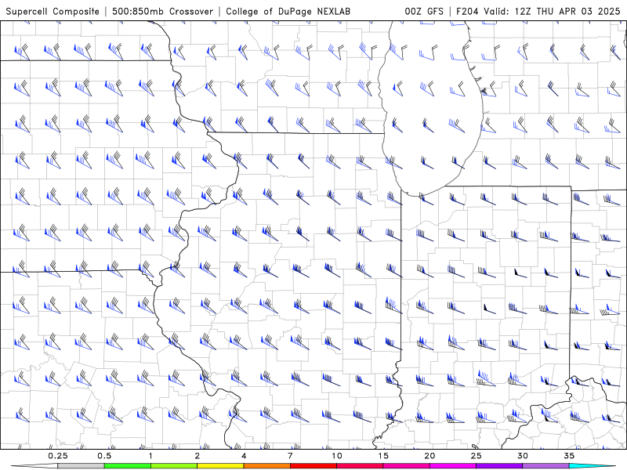Click the F204 Valid 12Z THU APR 03 2025 text
627x470 pixels.
(x=538, y=11)
